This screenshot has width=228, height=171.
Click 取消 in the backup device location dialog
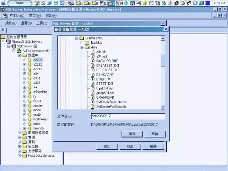[155, 134]
